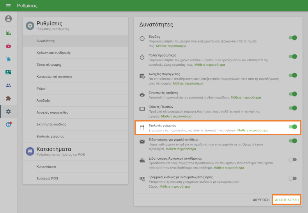
Task: Open the help question mark icon
Action: click(x=8, y=125)
